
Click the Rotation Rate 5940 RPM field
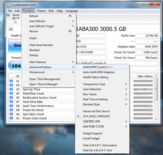coord(147,47)
